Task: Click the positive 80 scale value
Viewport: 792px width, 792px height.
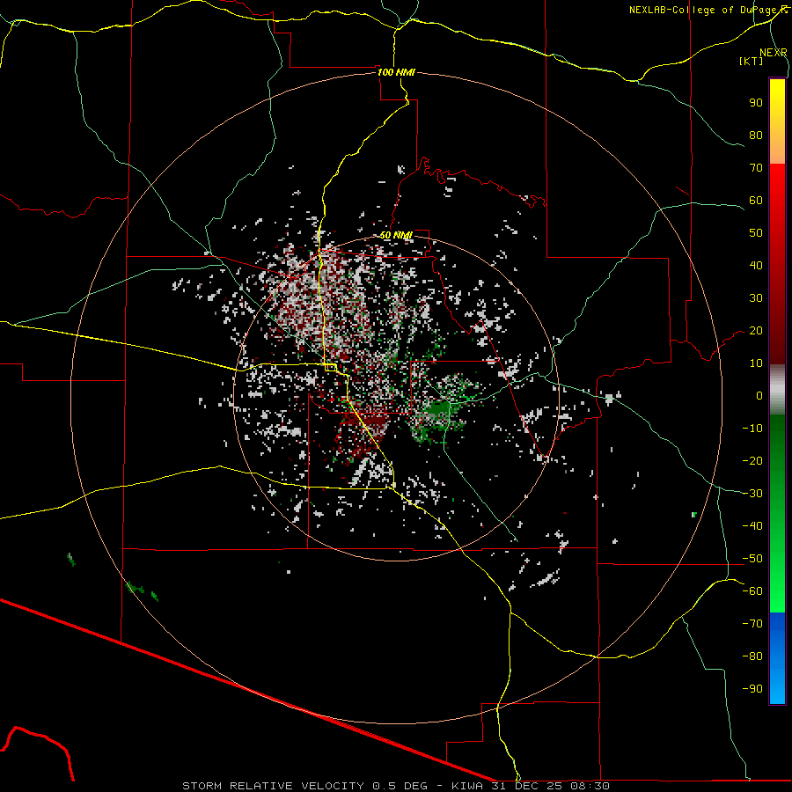Action: coord(756,136)
